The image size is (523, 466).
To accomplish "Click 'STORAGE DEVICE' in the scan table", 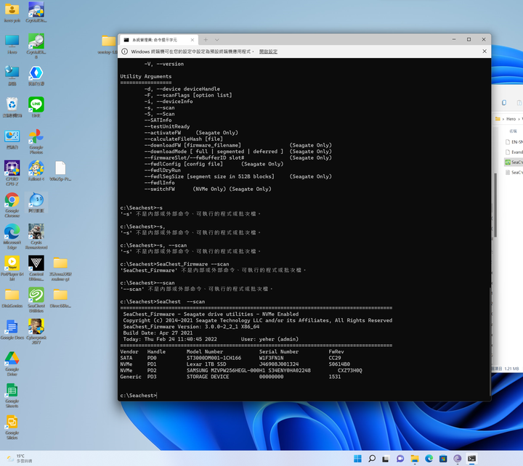I will 208,377.
